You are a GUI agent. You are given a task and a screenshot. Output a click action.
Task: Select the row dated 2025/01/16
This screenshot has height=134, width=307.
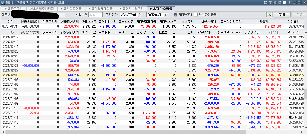(153, 127)
